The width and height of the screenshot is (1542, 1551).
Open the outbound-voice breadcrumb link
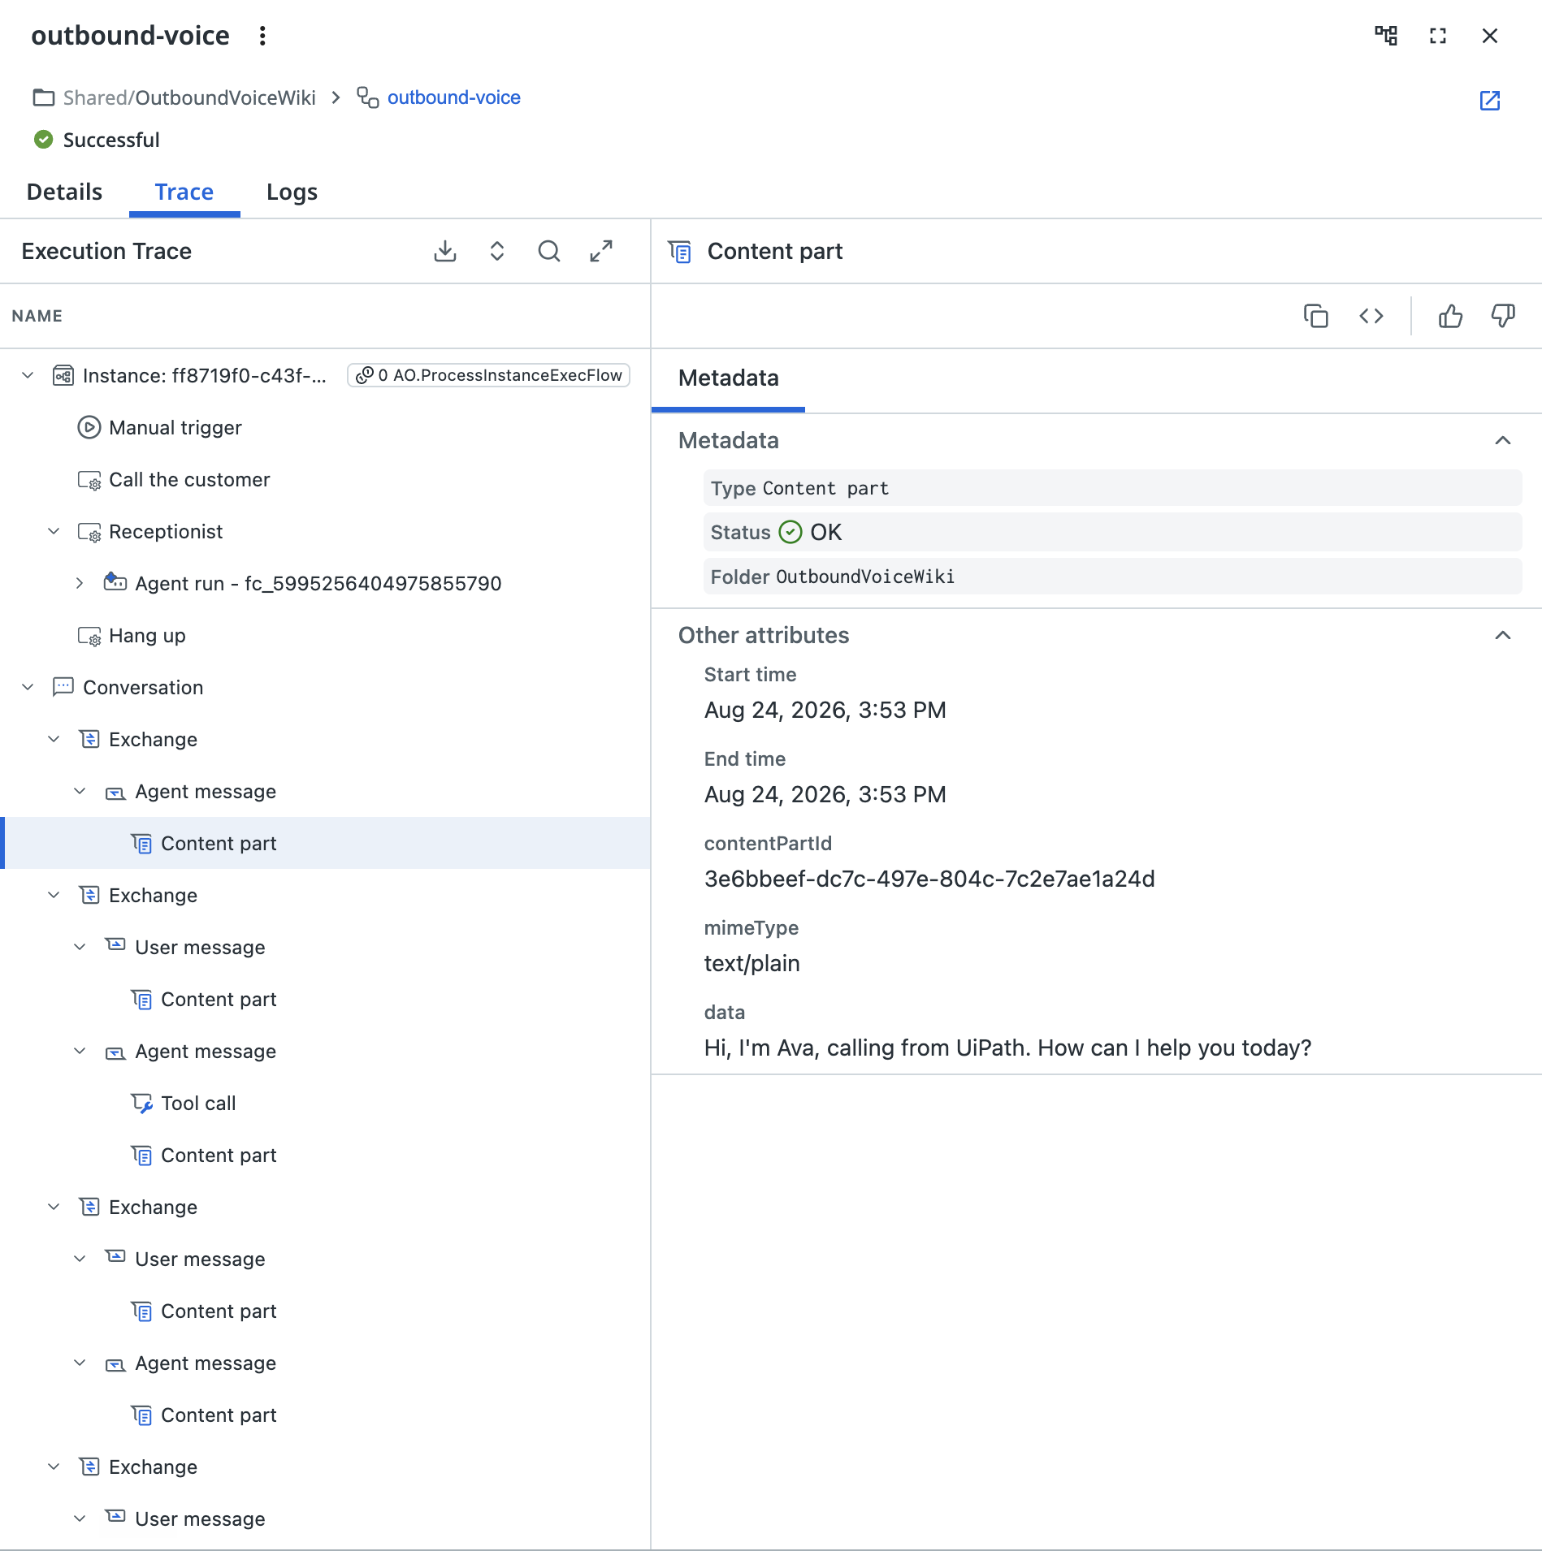[454, 97]
